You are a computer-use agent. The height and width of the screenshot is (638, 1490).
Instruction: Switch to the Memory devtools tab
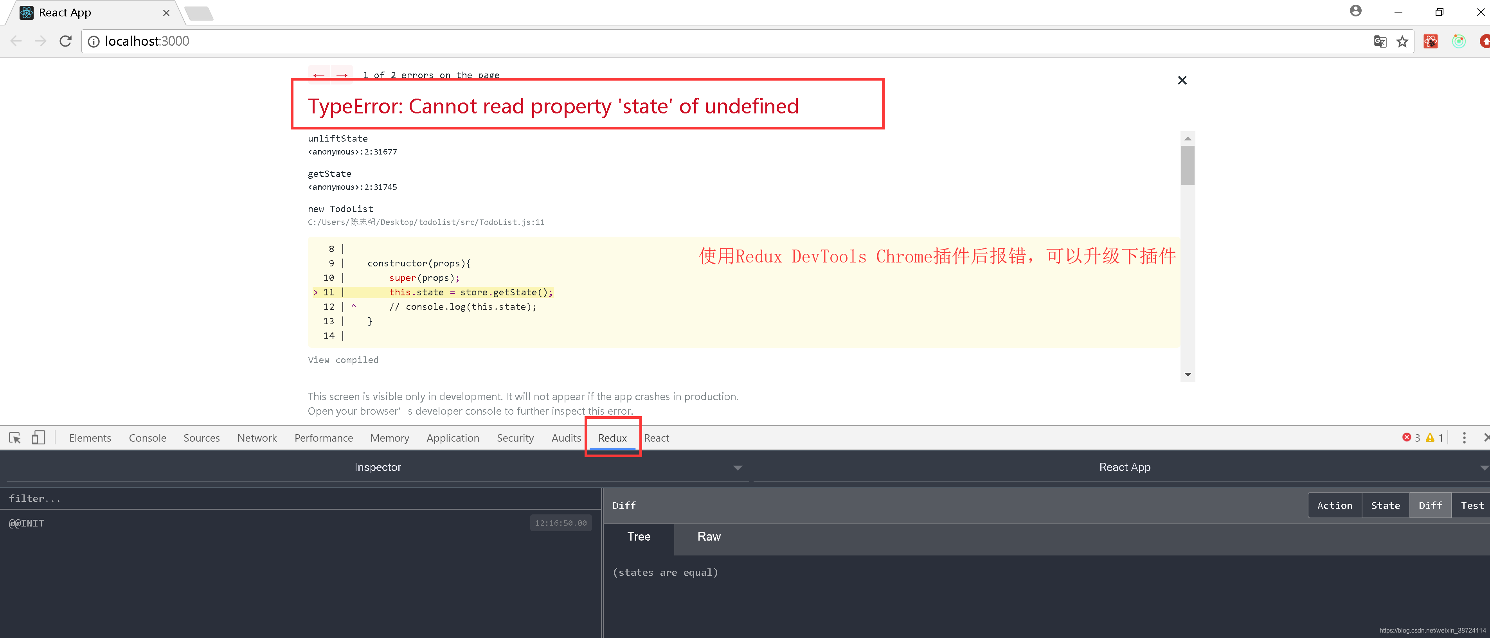pos(390,438)
